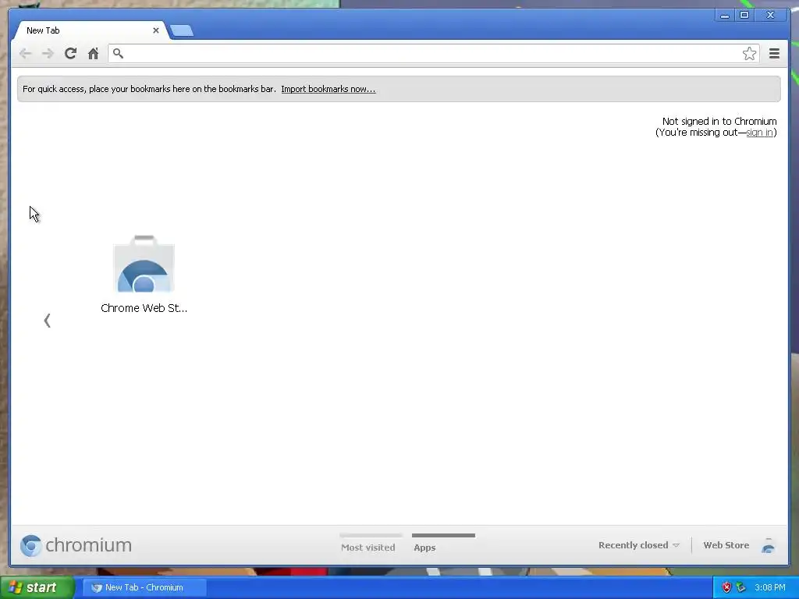Click the 3:08 PM system clock

(x=770, y=587)
